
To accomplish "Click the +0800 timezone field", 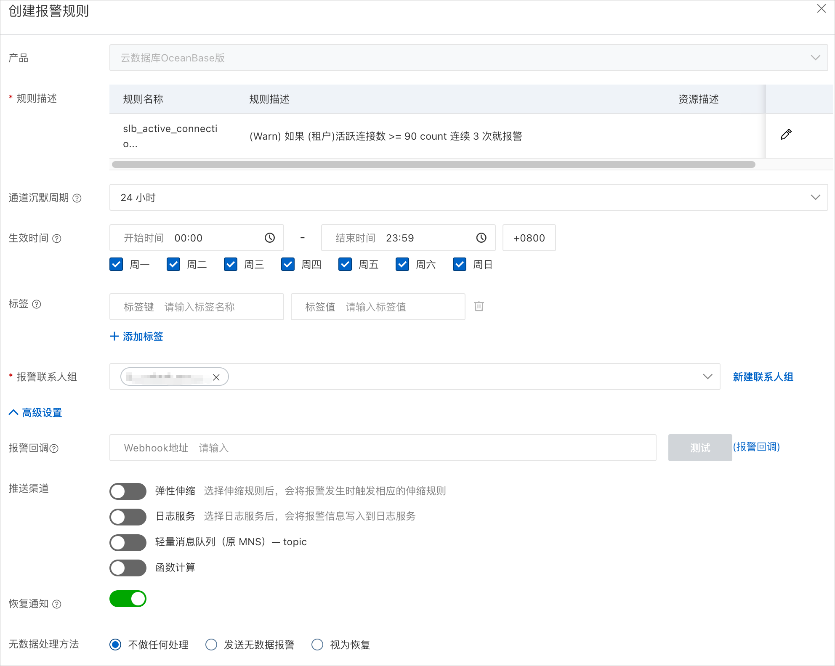I will click(x=529, y=238).
